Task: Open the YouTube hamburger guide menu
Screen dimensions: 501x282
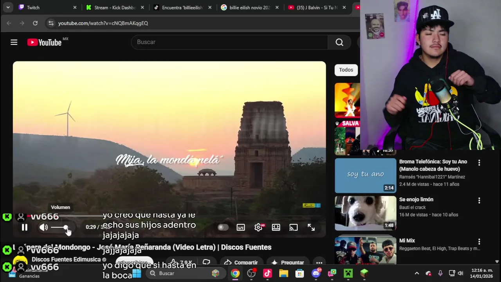Action: click(14, 42)
